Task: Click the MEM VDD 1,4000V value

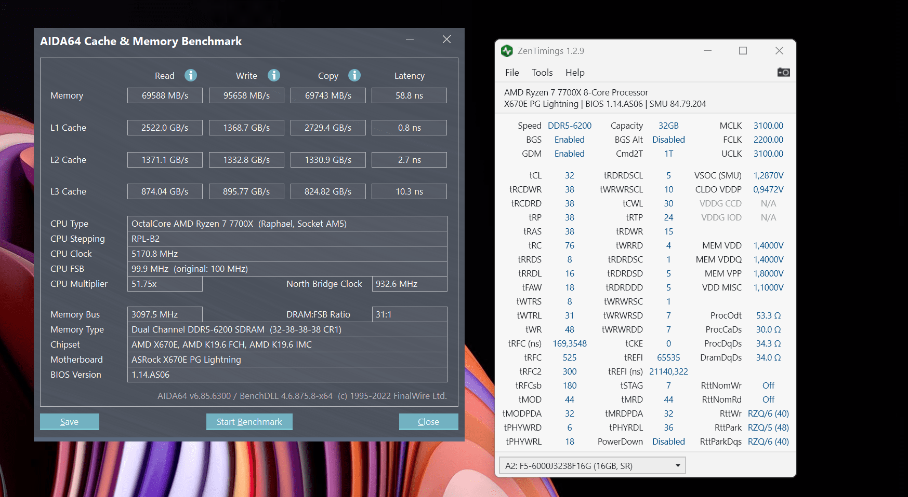Action: tap(768, 245)
